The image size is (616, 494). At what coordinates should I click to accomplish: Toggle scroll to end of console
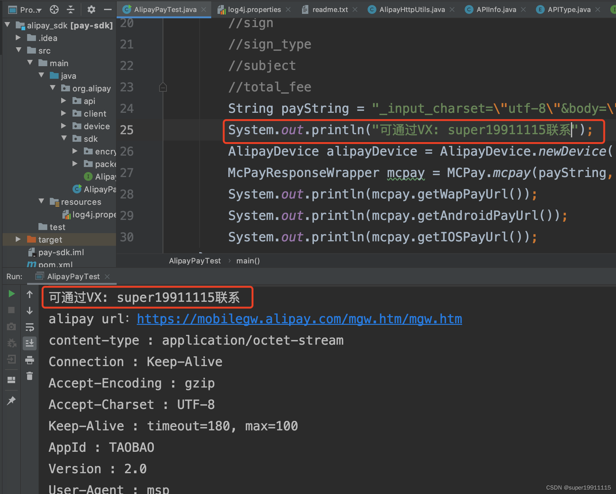pos(30,343)
